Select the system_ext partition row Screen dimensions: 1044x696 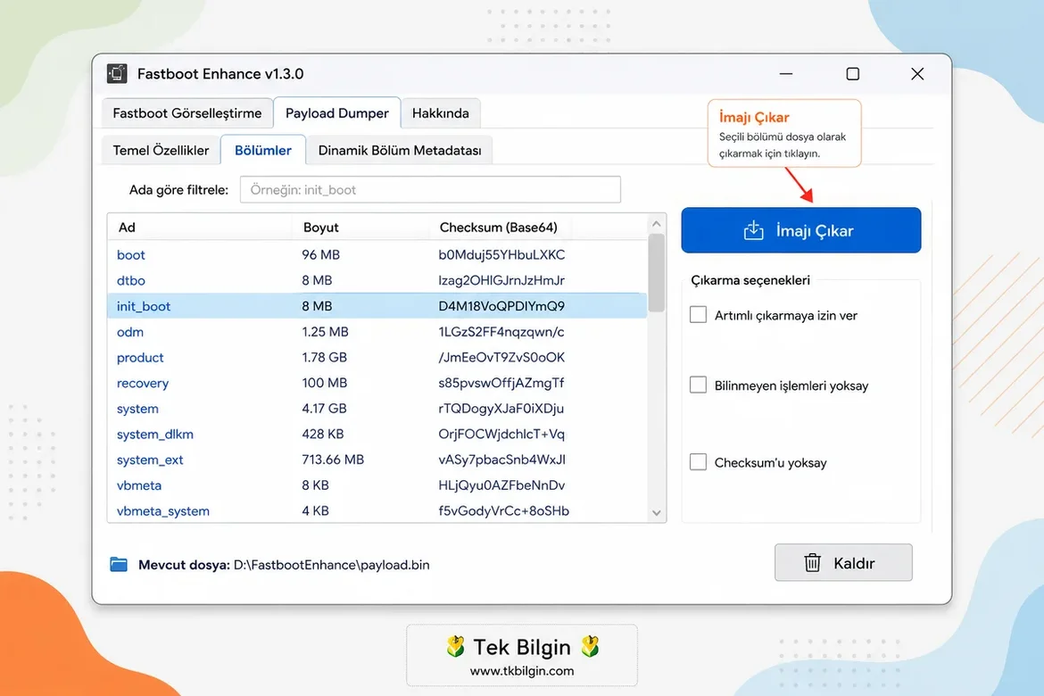click(377, 460)
